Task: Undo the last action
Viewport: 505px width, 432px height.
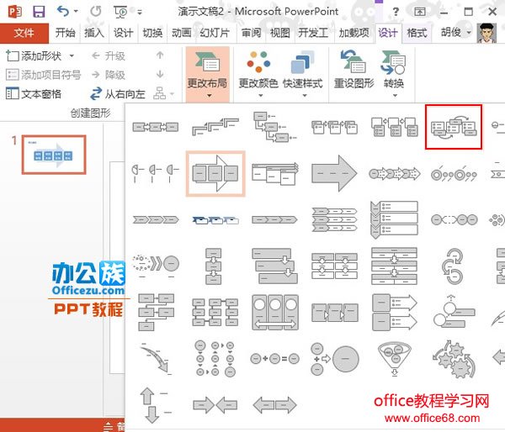Action: pos(63,12)
